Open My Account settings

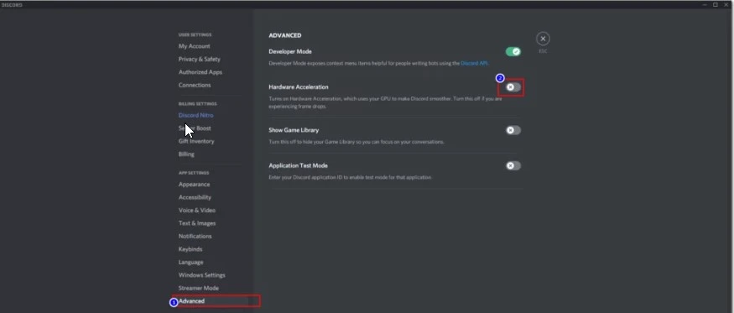(195, 46)
